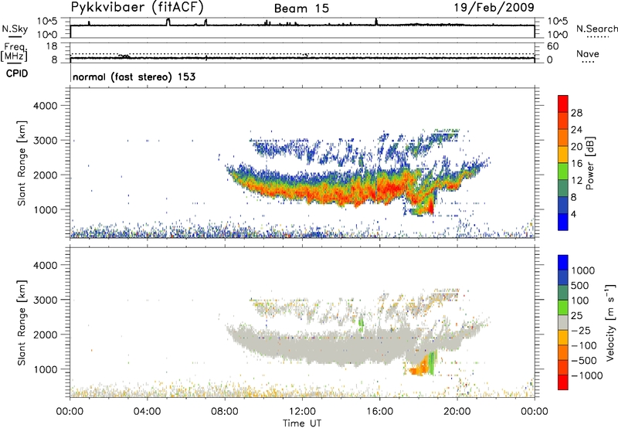This screenshot has width=618, height=428.
Task: Click the blue bottom segment of power bar
Action: pos(563,222)
